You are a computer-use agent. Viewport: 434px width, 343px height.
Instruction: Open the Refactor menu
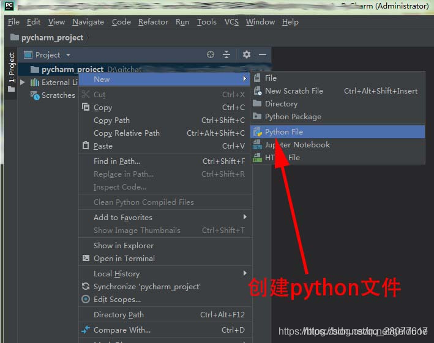[154, 22]
